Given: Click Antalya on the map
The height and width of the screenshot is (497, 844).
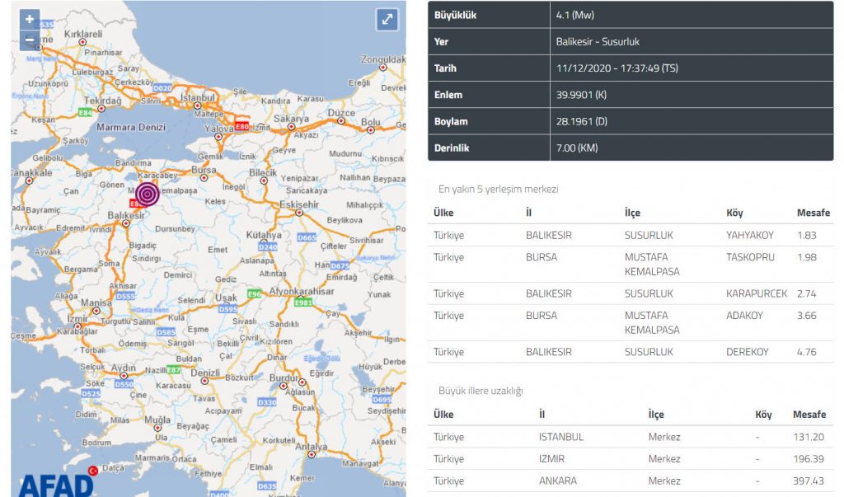Looking at the screenshot, I should click(x=311, y=447).
